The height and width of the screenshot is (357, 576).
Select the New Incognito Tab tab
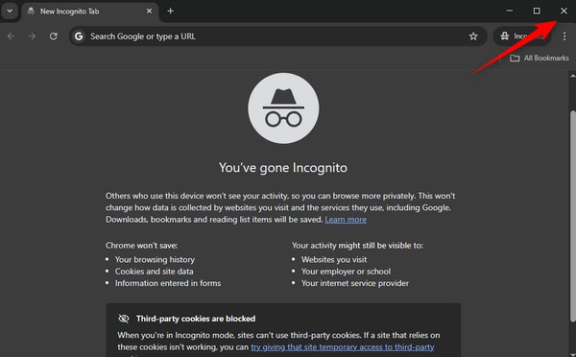click(x=90, y=12)
